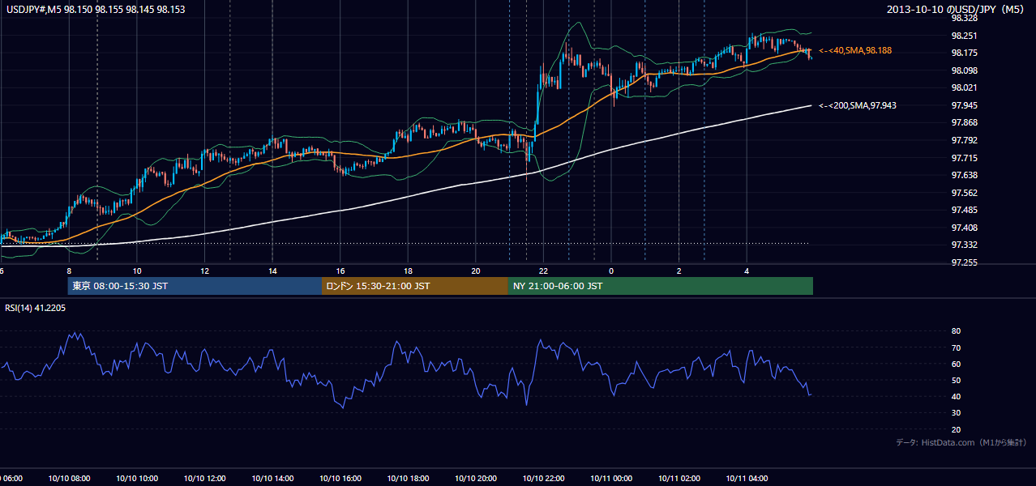Click the 97.715 price axis label

point(963,158)
